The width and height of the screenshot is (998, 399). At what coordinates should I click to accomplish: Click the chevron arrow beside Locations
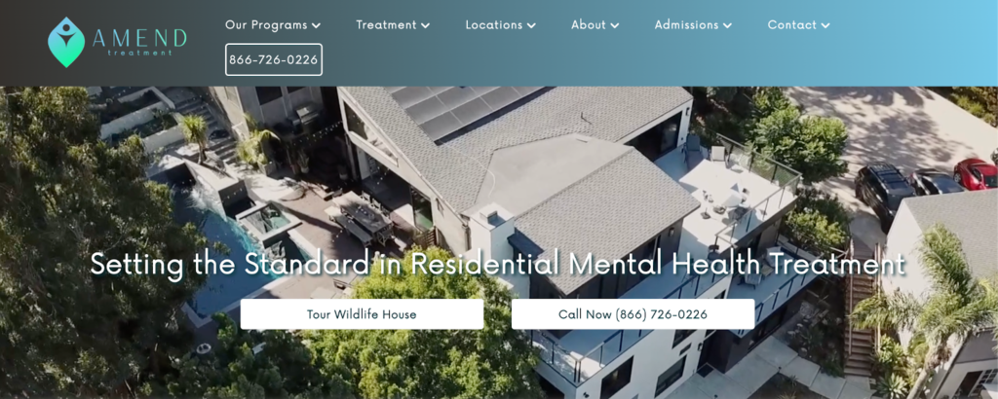click(531, 26)
